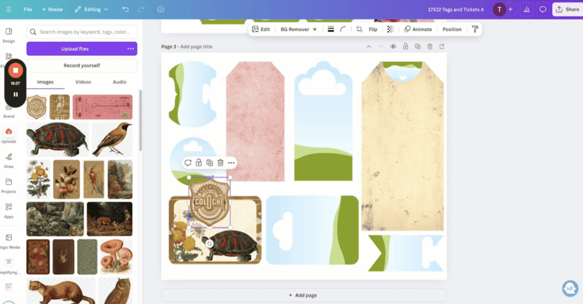The image size is (583, 304).
Task: Delete the selected badge with trash icon
Action: click(220, 163)
